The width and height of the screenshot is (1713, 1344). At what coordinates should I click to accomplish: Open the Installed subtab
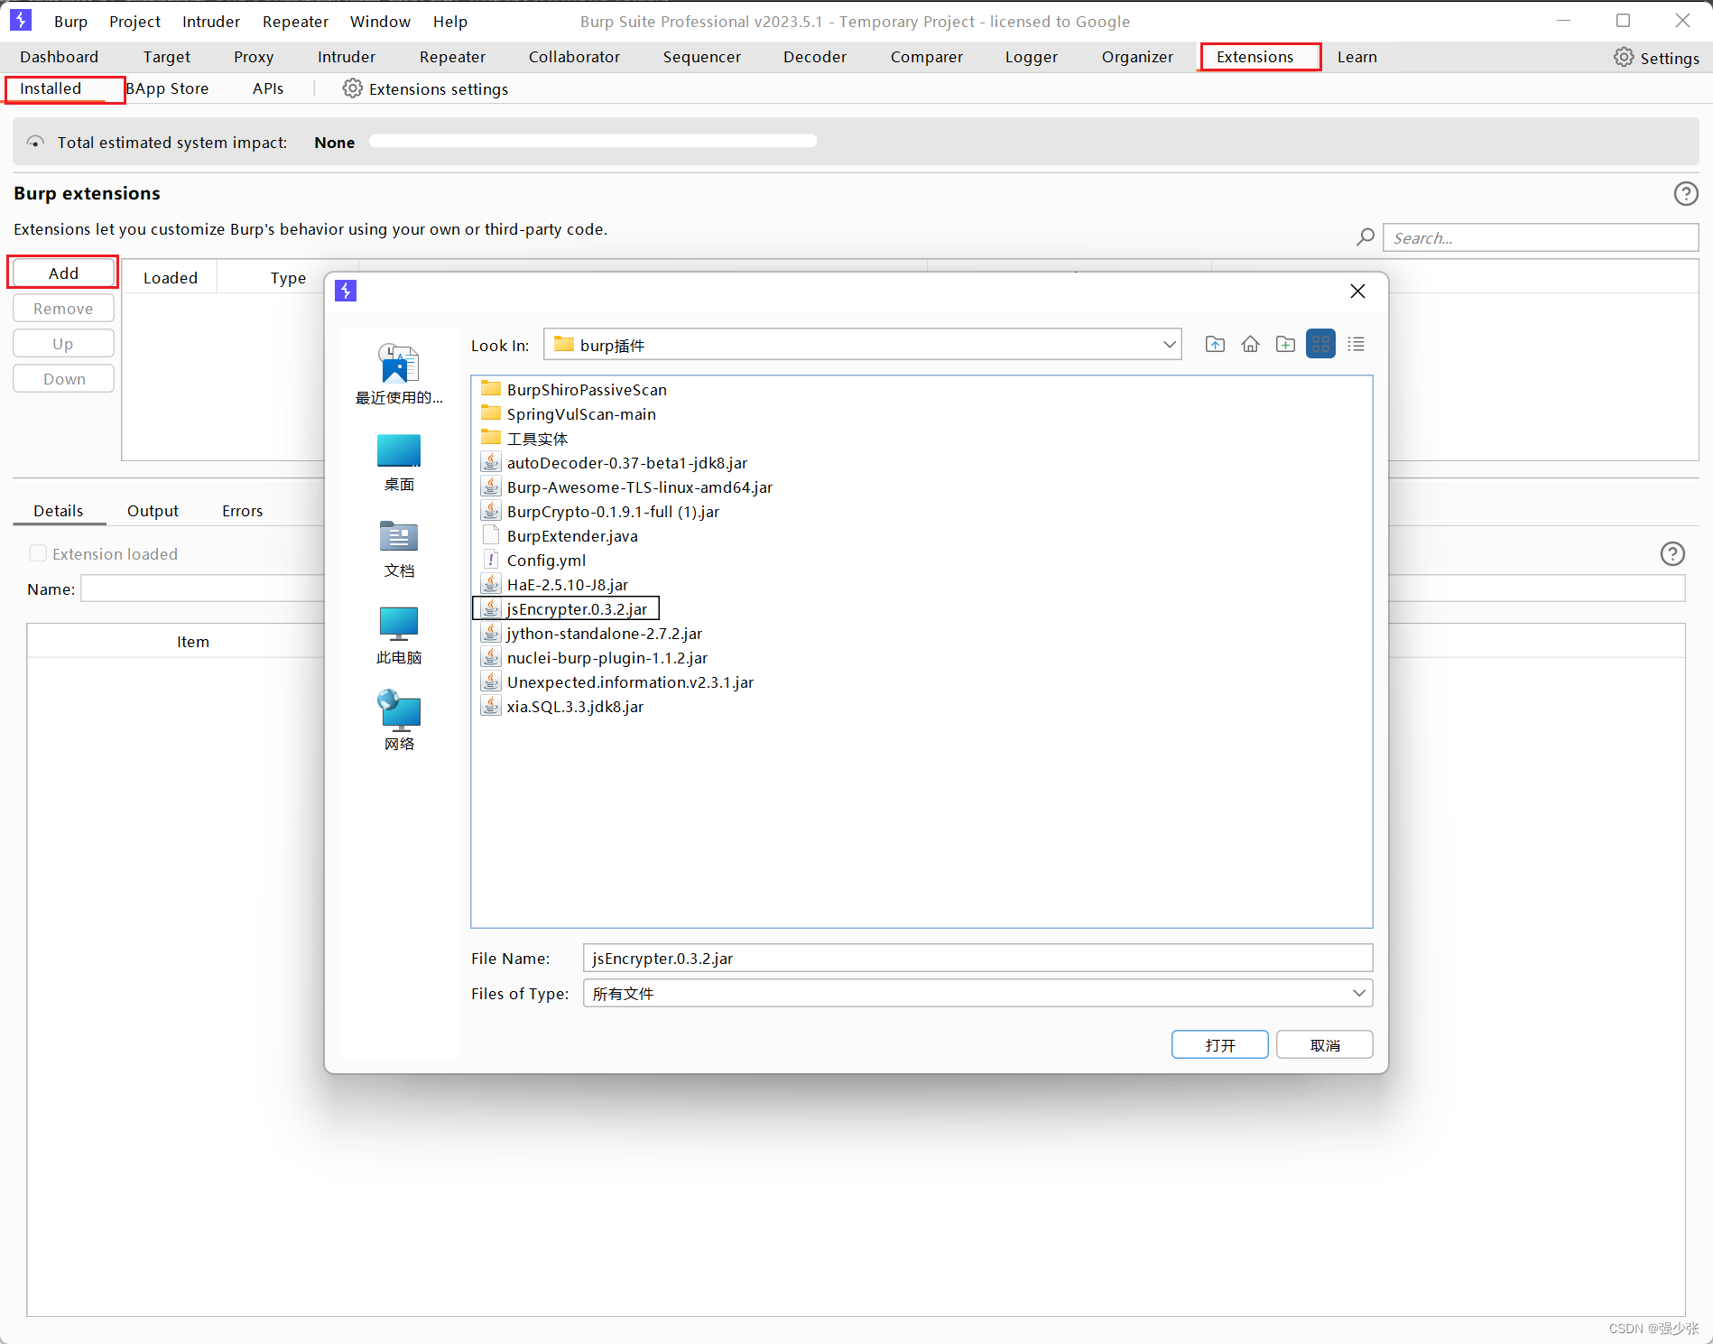51,88
